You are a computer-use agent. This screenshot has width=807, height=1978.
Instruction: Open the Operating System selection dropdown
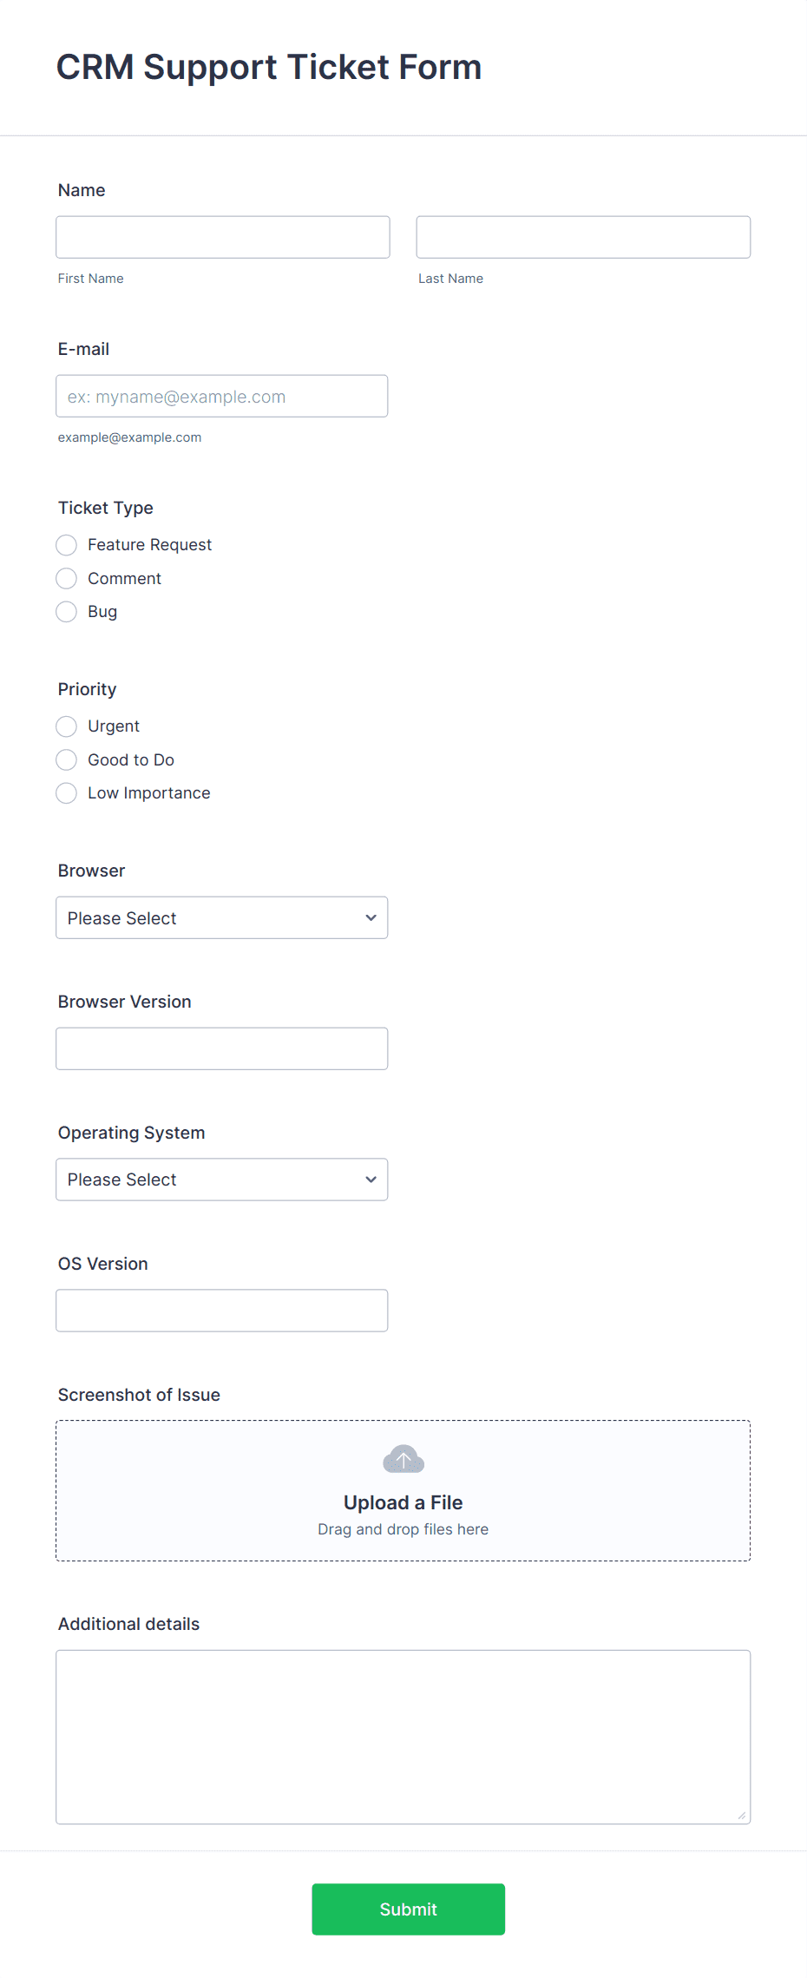coord(221,1180)
